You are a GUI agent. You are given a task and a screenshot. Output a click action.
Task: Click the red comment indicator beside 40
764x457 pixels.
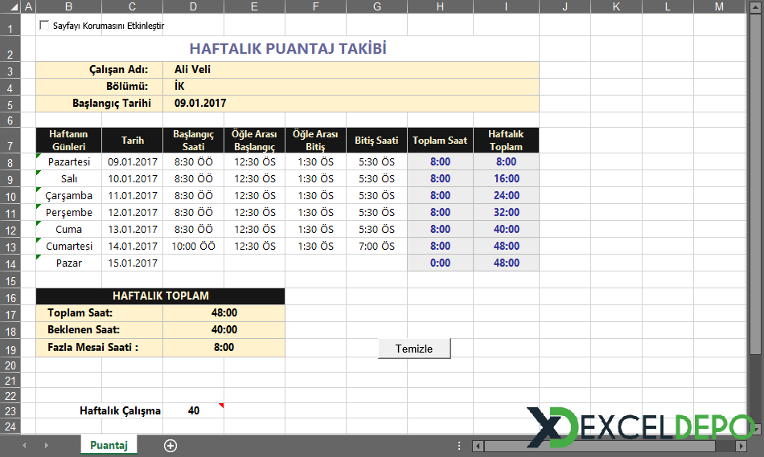coord(221,406)
